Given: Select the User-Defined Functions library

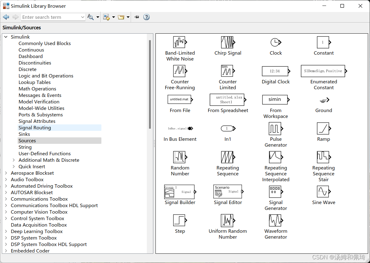Looking at the screenshot, I should pyautogui.click(x=45, y=154).
